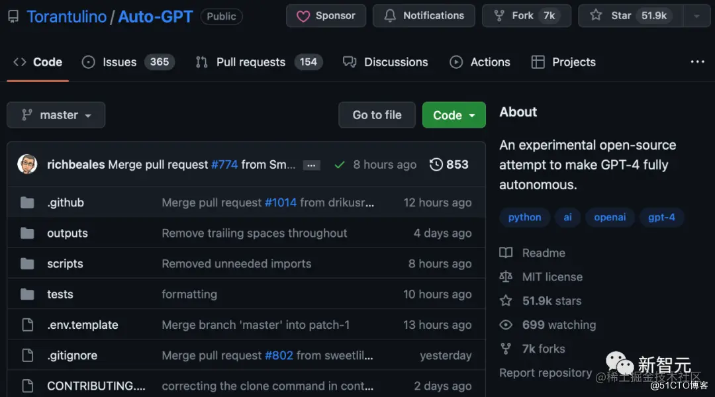This screenshot has width=715, height=397.
Task: Select the openai topic tag
Action: point(610,217)
